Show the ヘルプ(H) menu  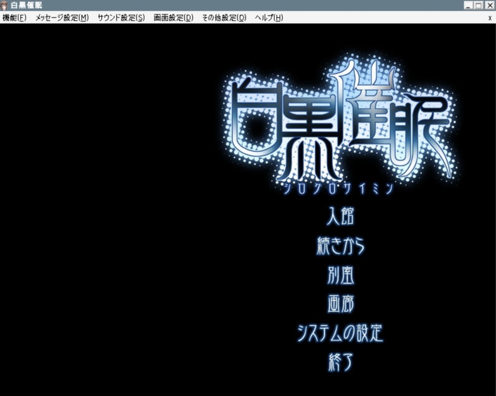269,18
